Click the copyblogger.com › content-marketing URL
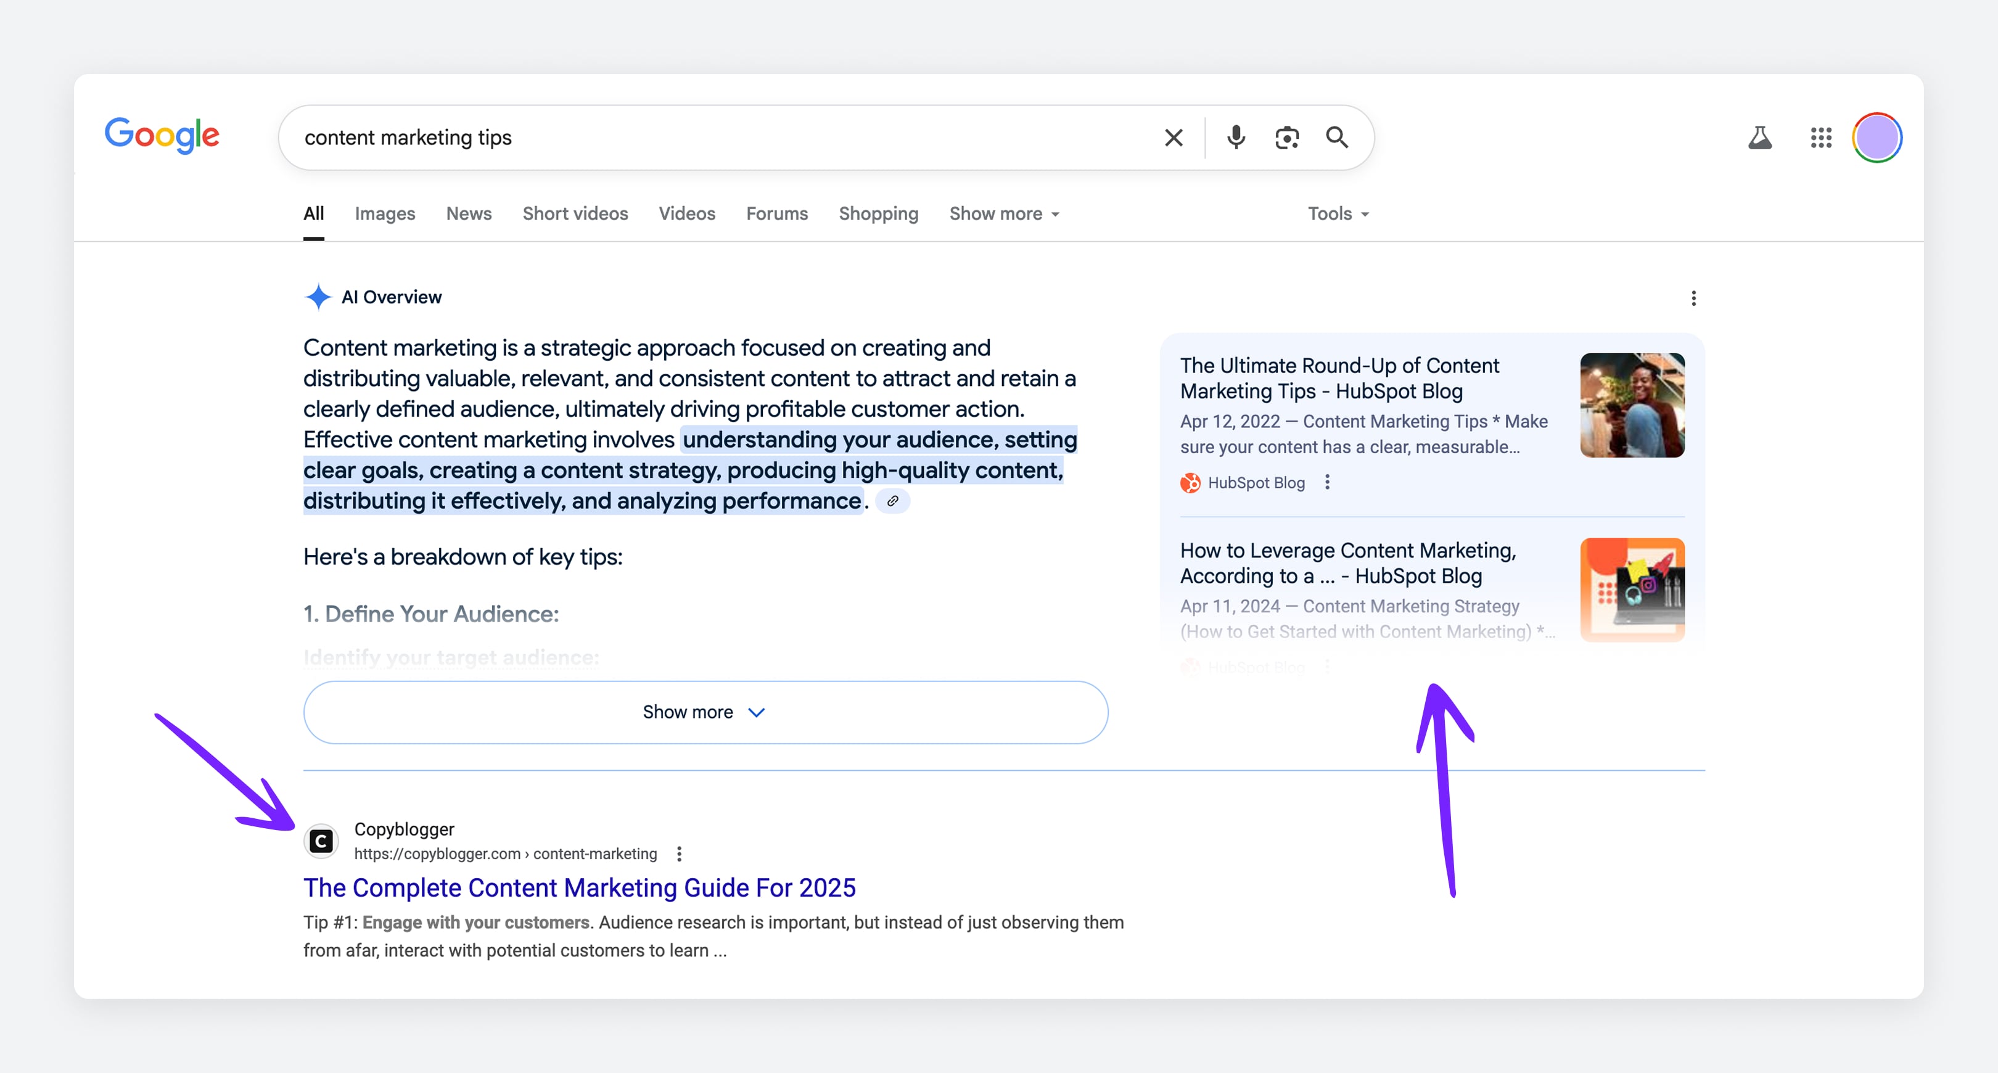This screenshot has height=1073, width=1998. [505, 853]
